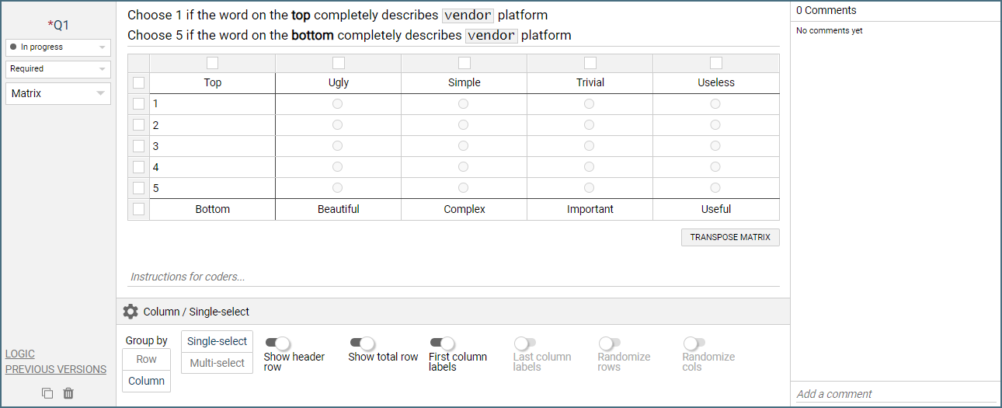Click the Add a comment field
The height and width of the screenshot is (408, 1002).
tap(893, 394)
